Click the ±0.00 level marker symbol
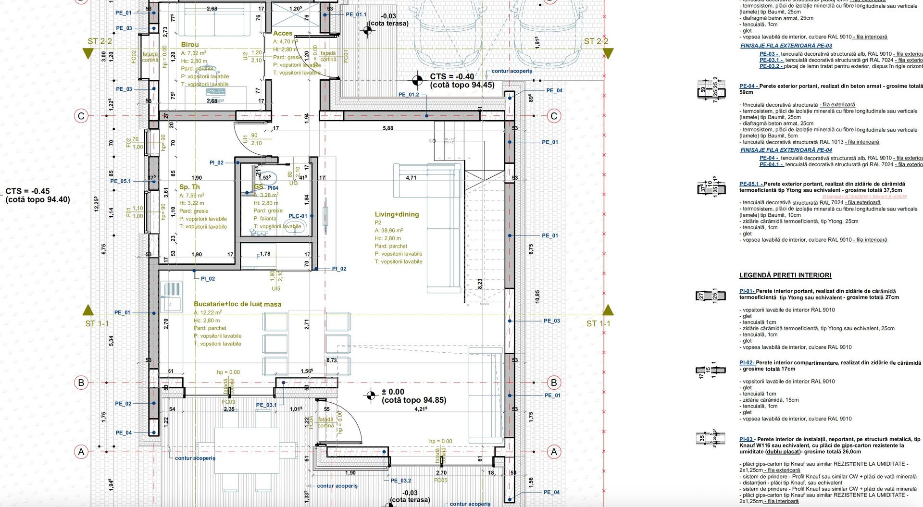The image size is (923, 507). (371, 396)
